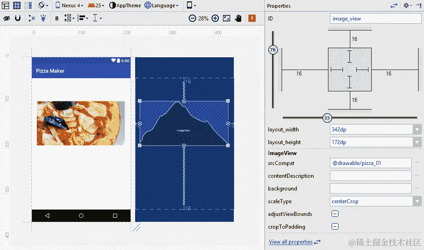Open the contentDescription resource picker ellipsis

(417, 175)
